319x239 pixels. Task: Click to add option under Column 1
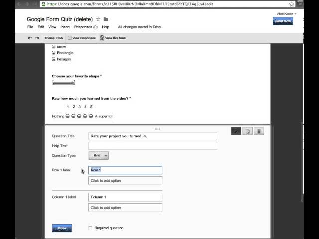coord(125,208)
